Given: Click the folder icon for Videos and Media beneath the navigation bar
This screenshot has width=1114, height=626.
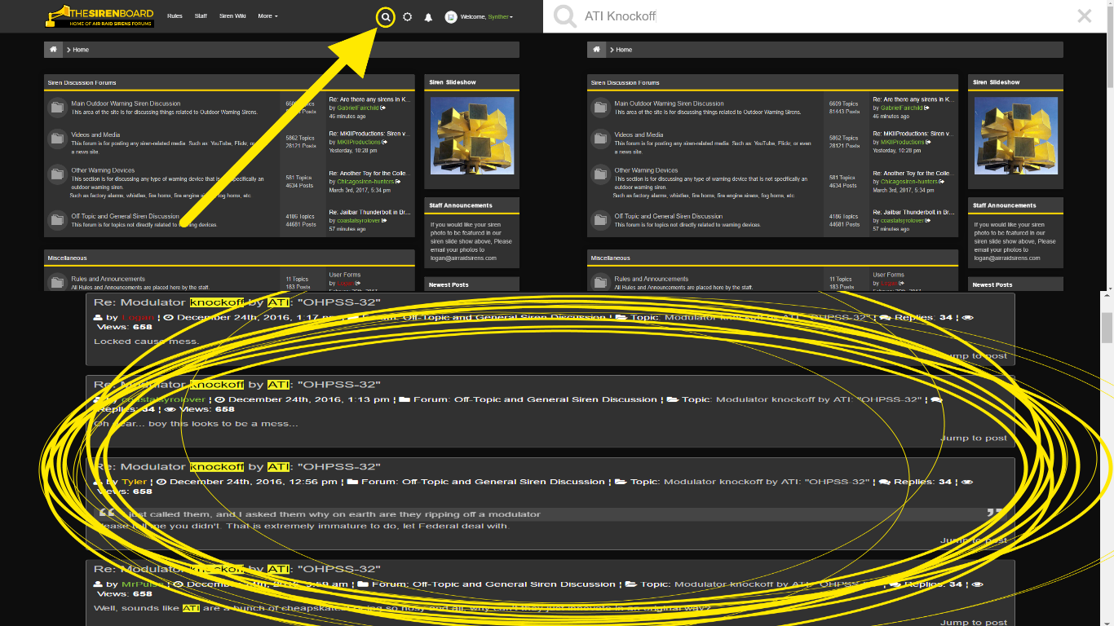Looking at the screenshot, I should click(57, 139).
